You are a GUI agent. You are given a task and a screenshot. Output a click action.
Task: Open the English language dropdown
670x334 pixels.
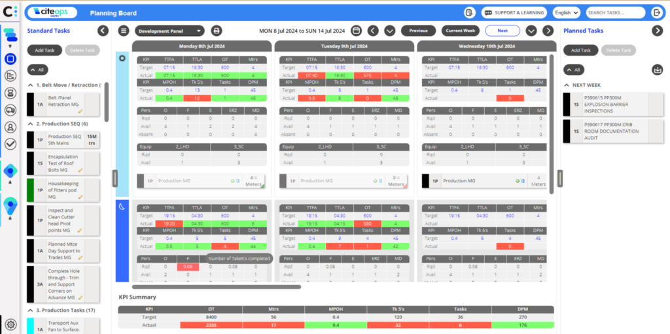pyautogui.click(x=567, y=13)
